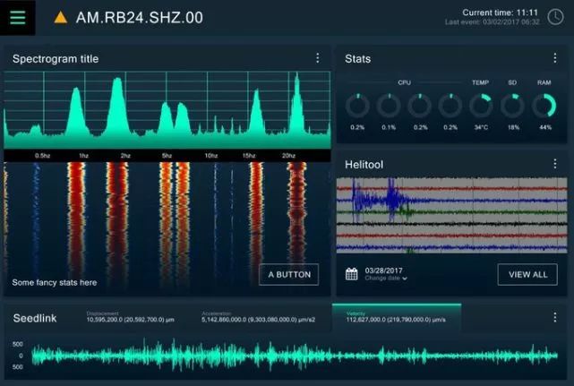The image size is (574, 386).
Task: Click the 0.5hz frequency axis label
Action: pyautogui.click(x=42, y=156)
